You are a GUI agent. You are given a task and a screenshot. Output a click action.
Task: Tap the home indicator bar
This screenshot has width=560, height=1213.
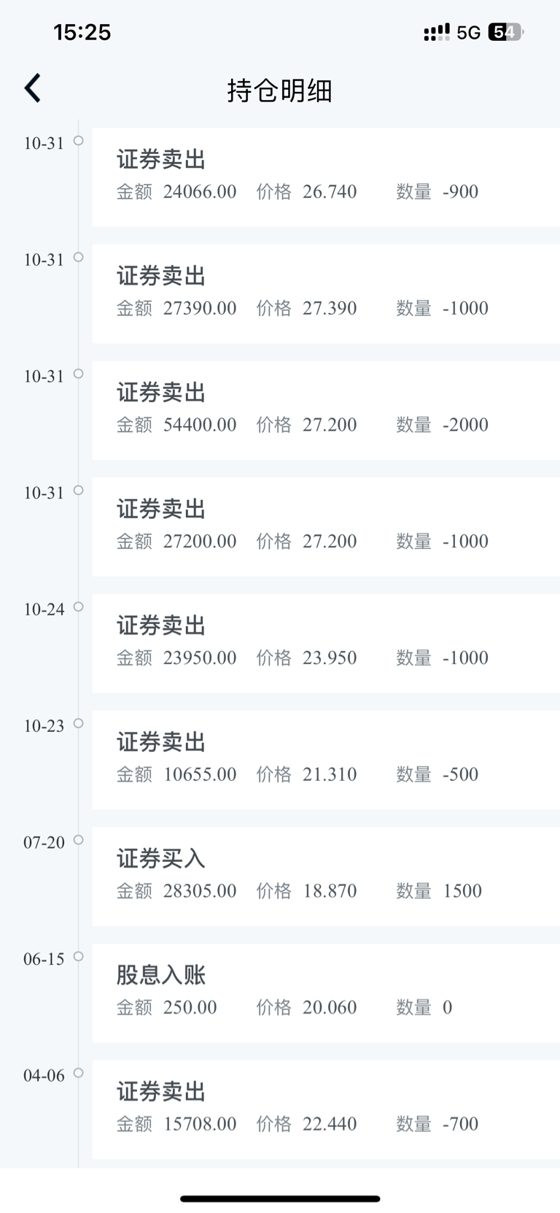[x=280, y=1198]
